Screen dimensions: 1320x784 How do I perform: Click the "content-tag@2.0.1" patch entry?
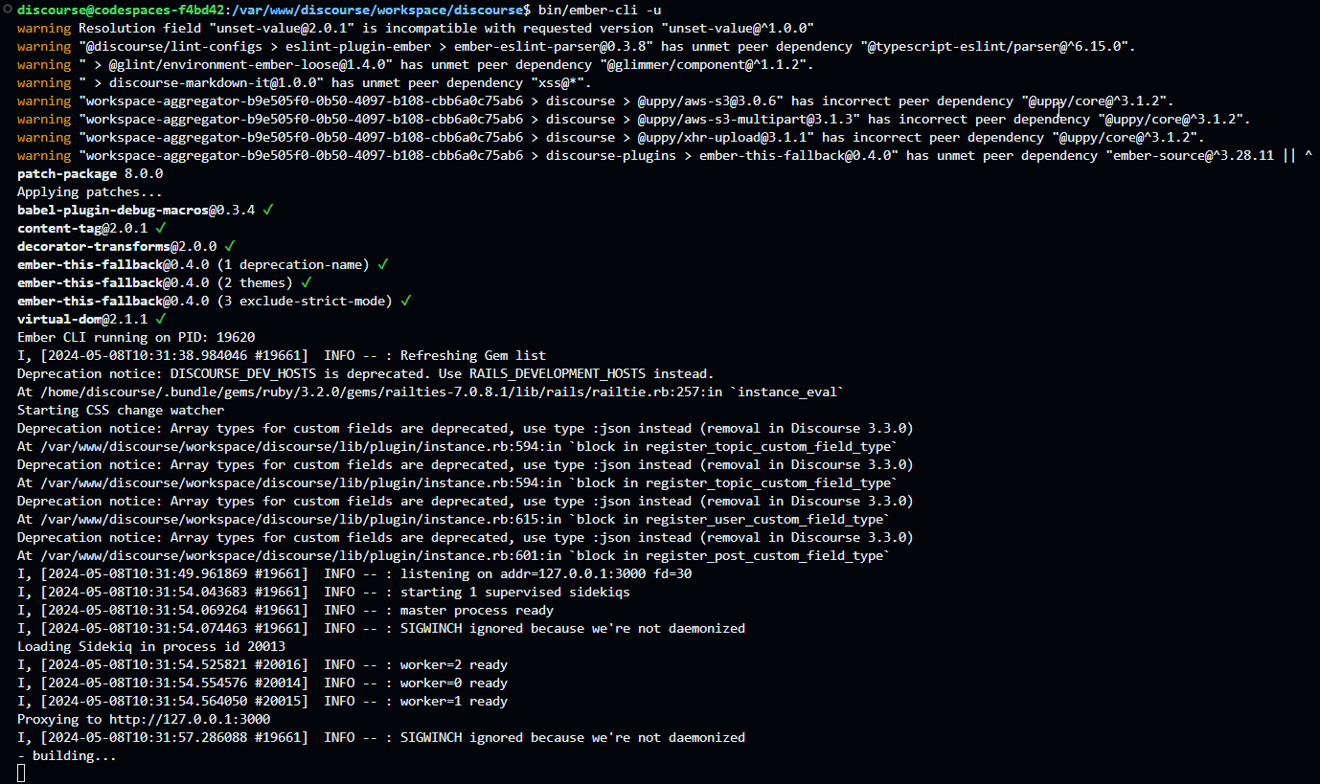coord(92,228)
